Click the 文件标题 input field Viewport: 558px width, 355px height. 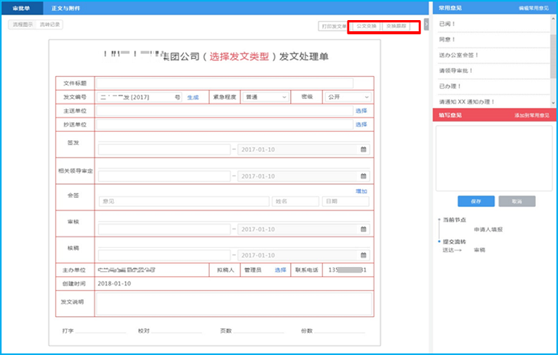(x=224, y=83)
